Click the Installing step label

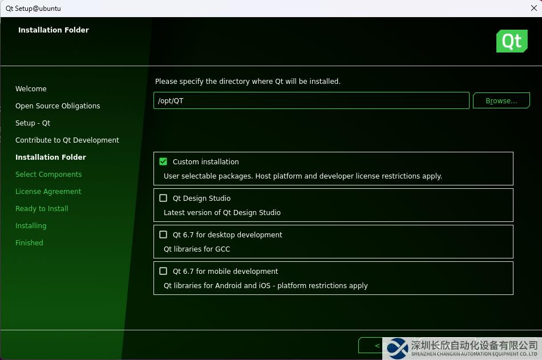pos(31,226)
